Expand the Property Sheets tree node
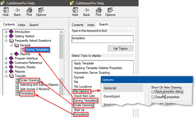Screen dimensions: 196x117 6,67
